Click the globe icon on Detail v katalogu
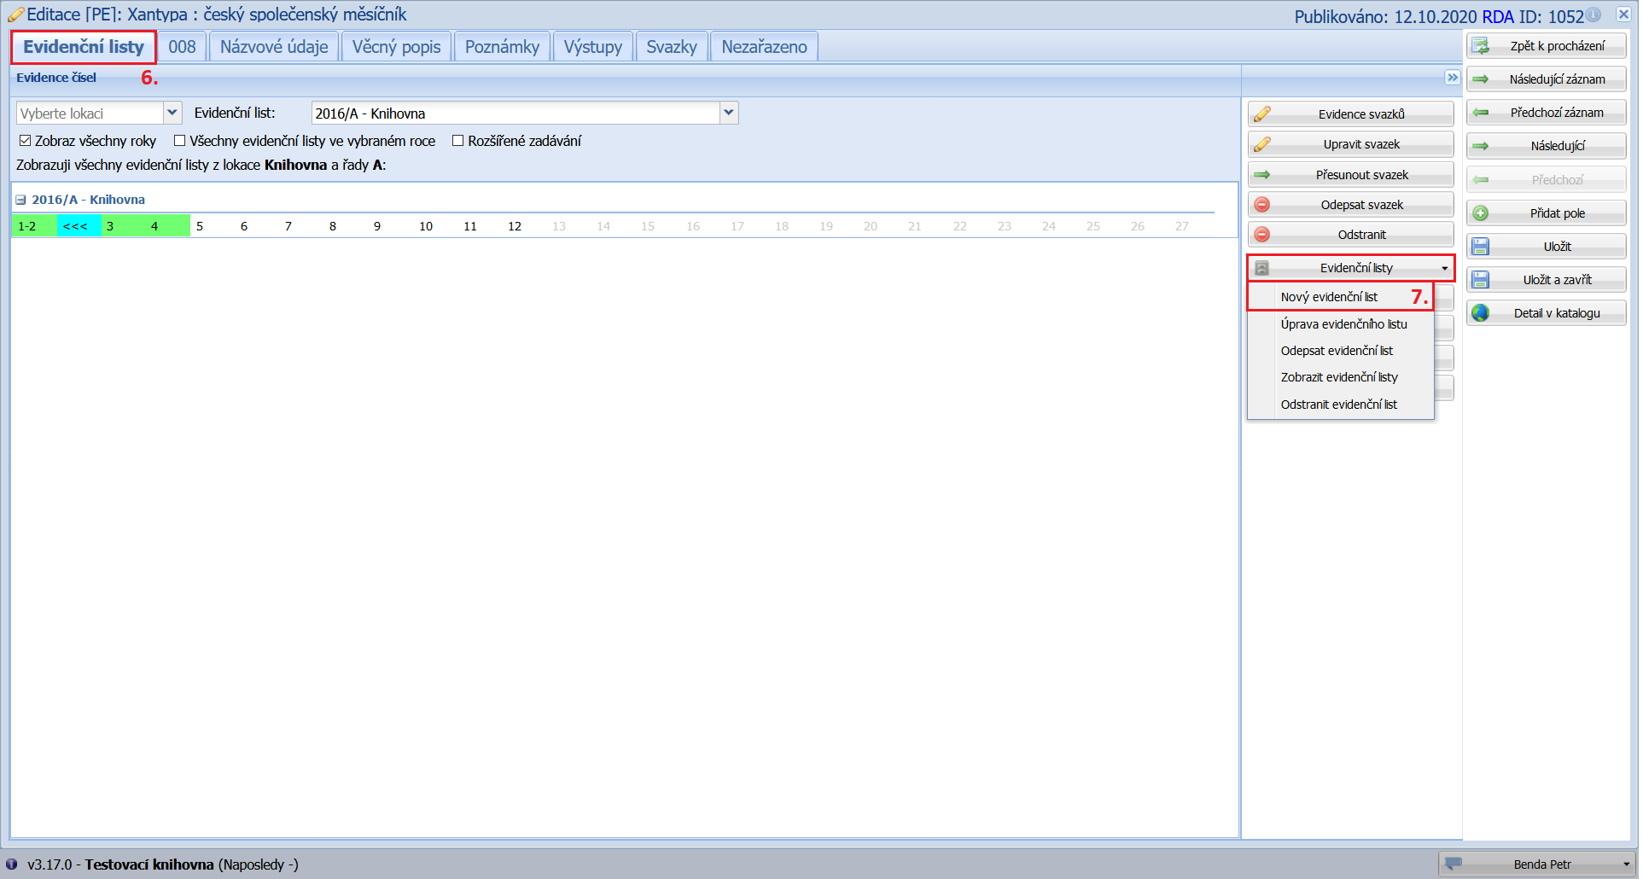The width and height of the screenshot is (1643, 879). pos(1481,313)
